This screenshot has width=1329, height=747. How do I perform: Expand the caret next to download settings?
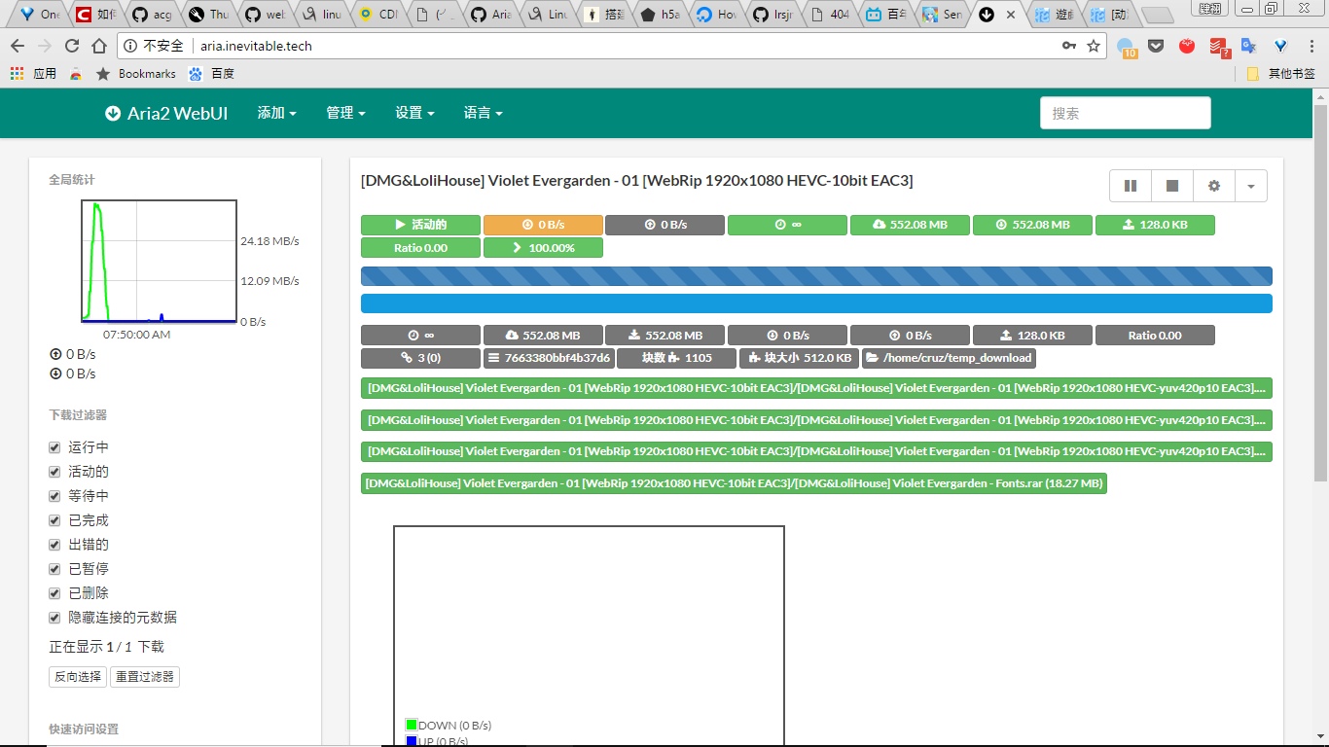1251,186
